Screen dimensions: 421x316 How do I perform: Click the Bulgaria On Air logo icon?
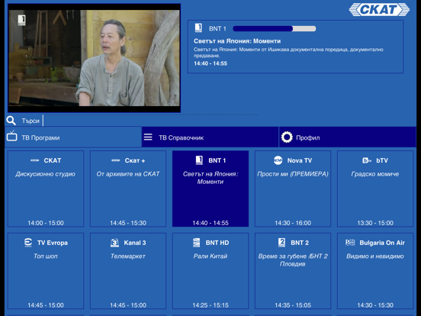[350, 243]
